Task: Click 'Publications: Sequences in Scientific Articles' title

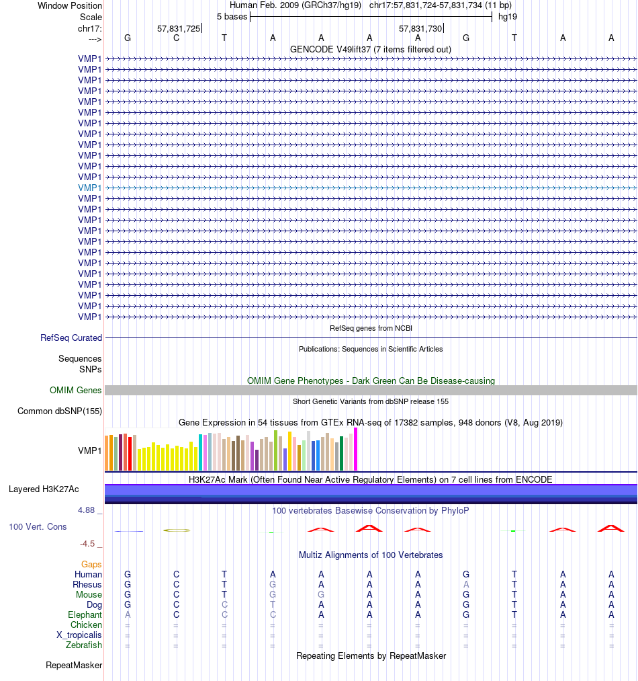Action: pos(371,349)
